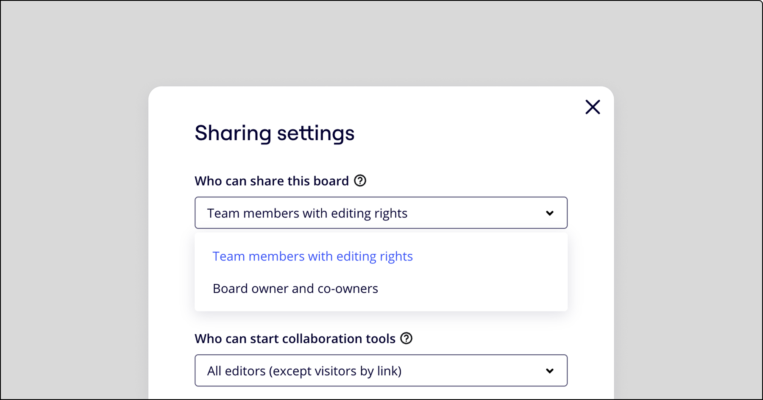Image resolution: width=763 pixels, height=400 pixels.
Task: Select 'Board owner and co-owners' option
Action: [x=295, y=289]
